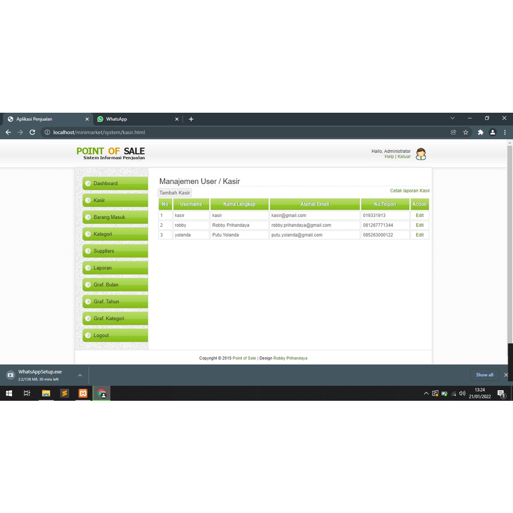Click the Username column header

click(191, 204)
